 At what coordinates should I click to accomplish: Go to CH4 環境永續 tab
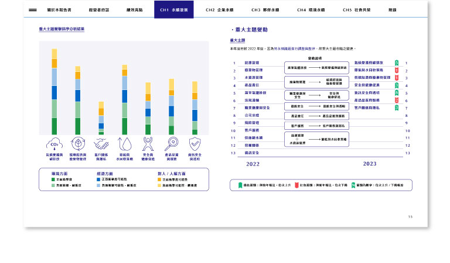pyautogui.click(x=310, y=10)
